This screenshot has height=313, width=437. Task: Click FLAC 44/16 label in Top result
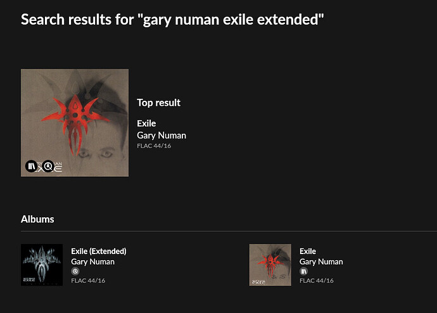154,146
